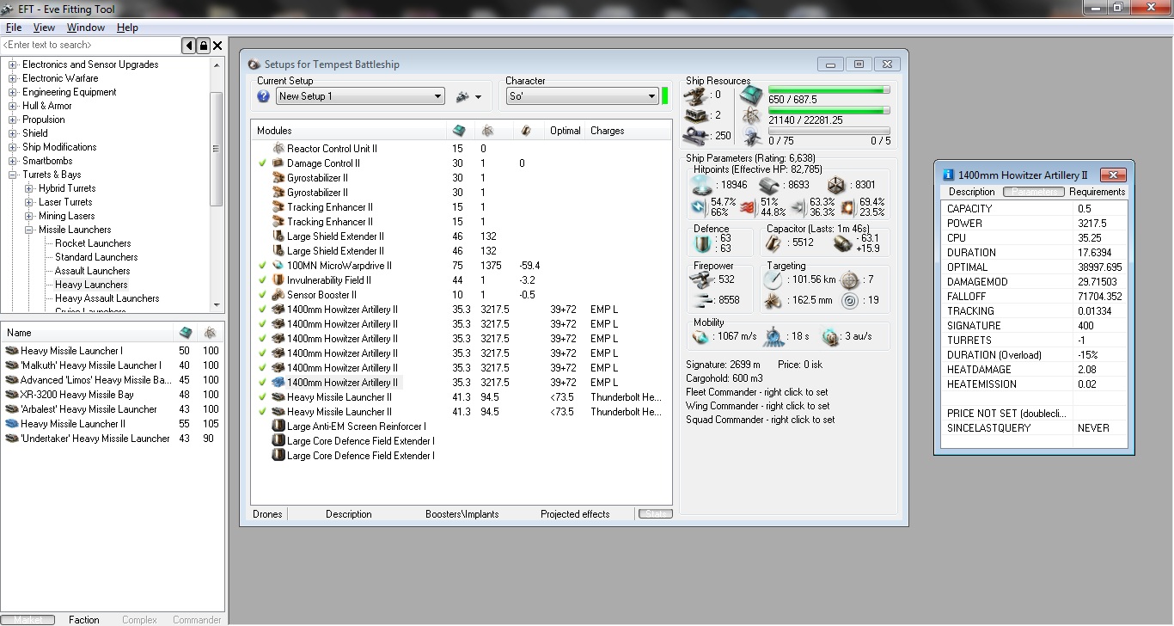This screenshot has height=626, width=1174.
Task: Click the Modules column header
Action: click(x=350, y=131)
